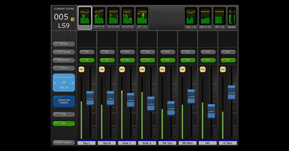Grab the CH02 fader knob
The height and width of the screenshot is (151, 289).
coord(110,98)
